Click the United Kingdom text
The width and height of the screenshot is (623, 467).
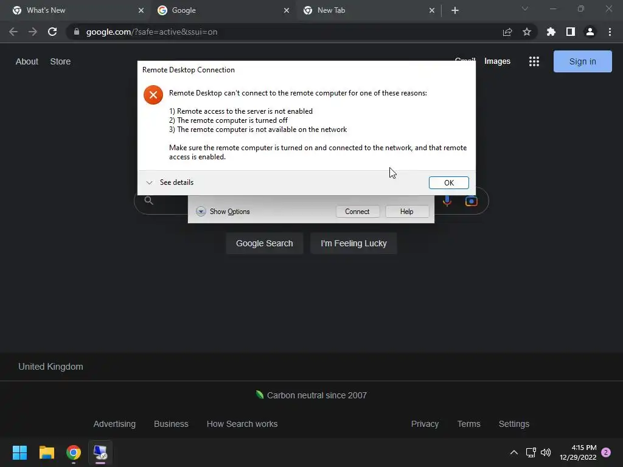pyautogui.click(x=50, y=367)
